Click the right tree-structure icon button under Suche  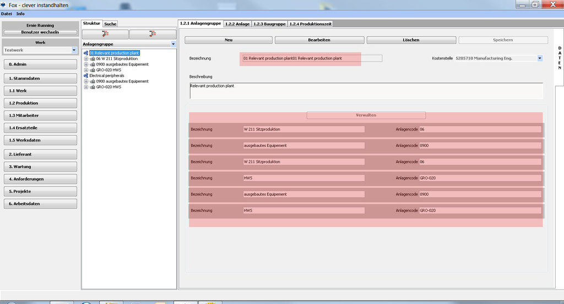point(152,34)
